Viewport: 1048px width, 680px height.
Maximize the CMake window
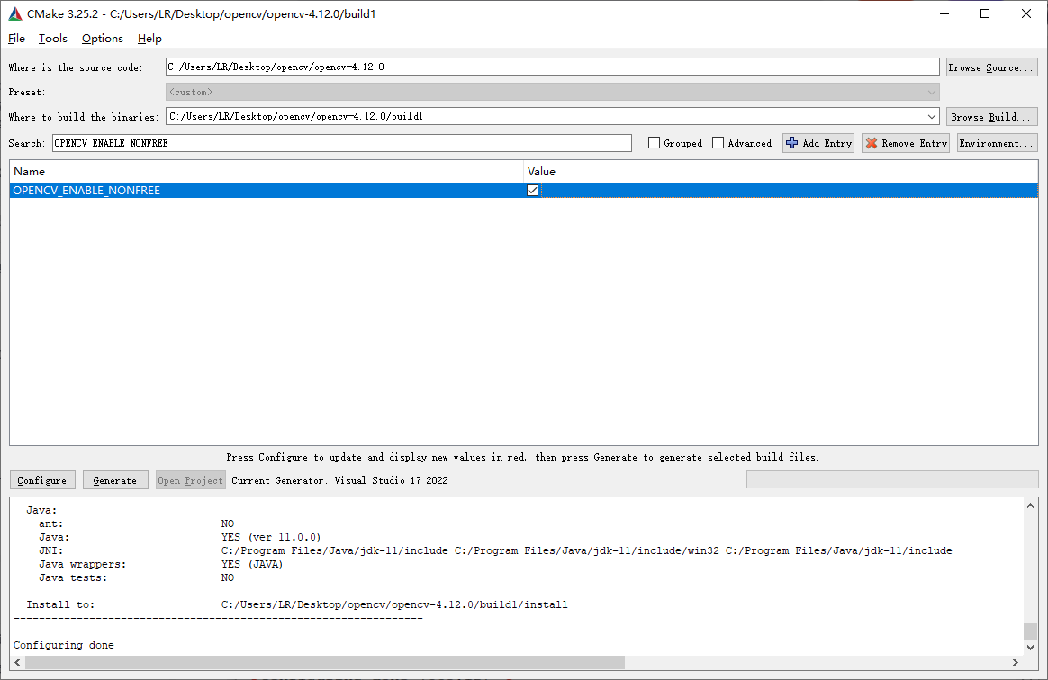coord(984,13)
